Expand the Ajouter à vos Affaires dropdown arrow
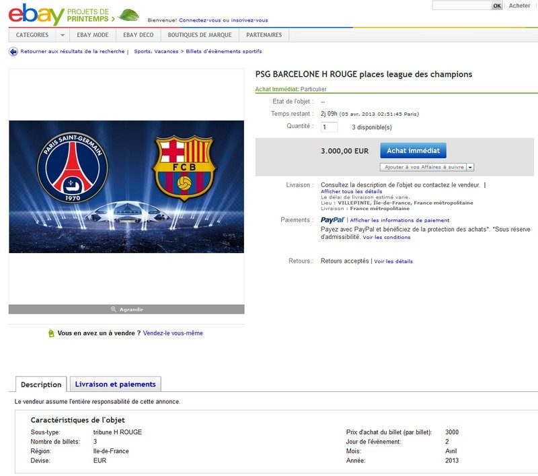This screenshot has width=538, height=476. [470, 167]
